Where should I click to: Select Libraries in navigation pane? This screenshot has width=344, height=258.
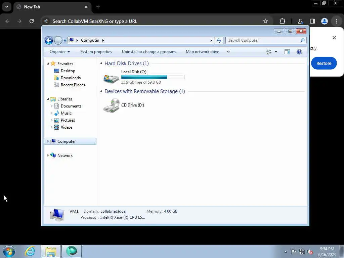click(65, 99)
